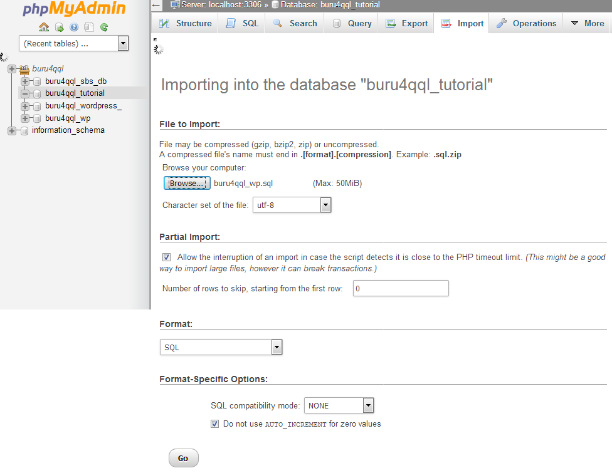Screen dimensions: 612x473
Task: Click the phpMyAdmin documentation help icon
Action: [74, 28]
